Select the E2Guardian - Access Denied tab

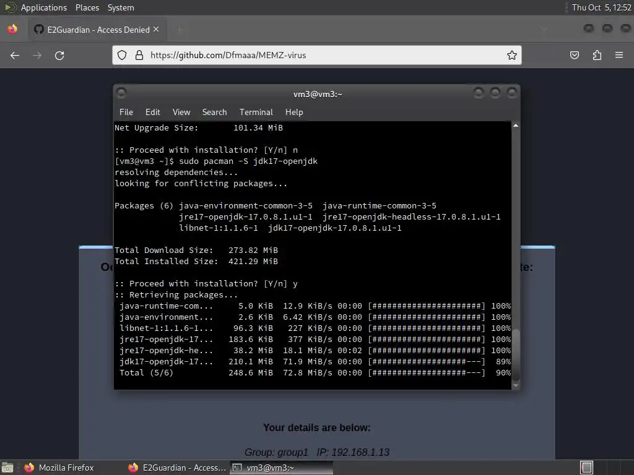(x=96, y=30)
